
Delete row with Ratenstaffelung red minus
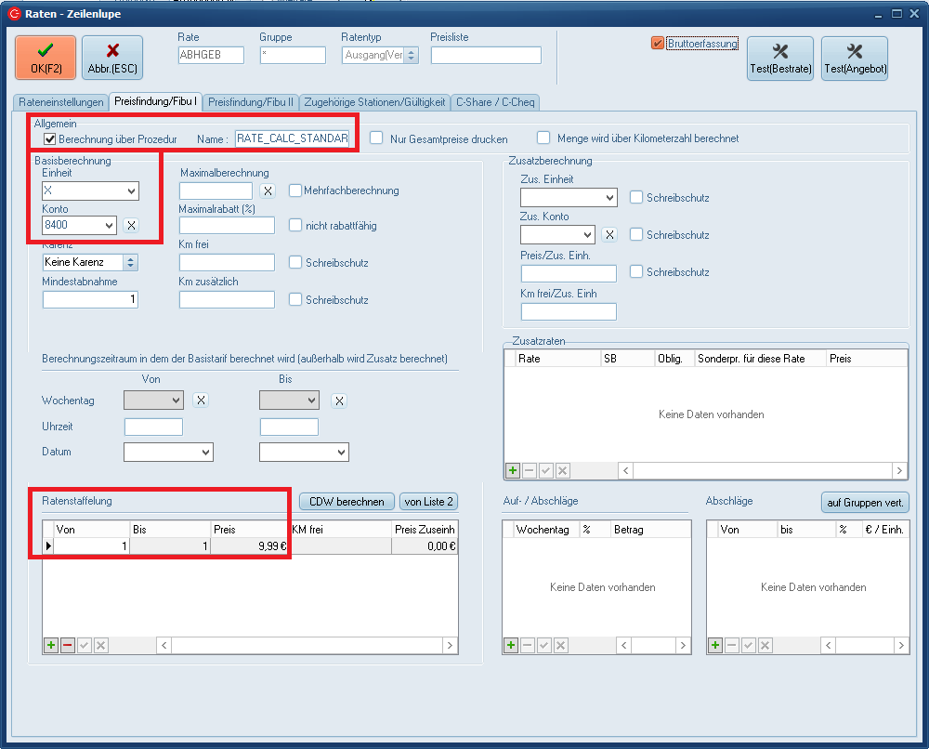(x=68, y=645)
